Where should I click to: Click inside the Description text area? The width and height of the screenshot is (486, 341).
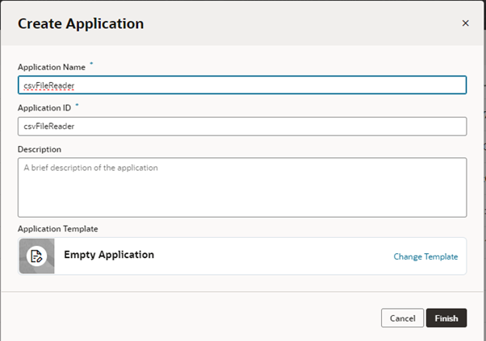[242, 188]
